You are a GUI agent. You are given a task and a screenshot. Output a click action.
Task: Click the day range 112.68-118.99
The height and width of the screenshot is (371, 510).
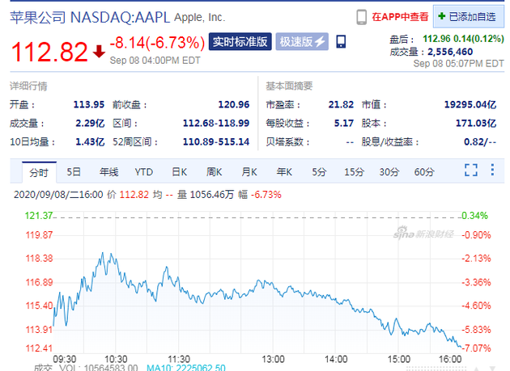216,124
